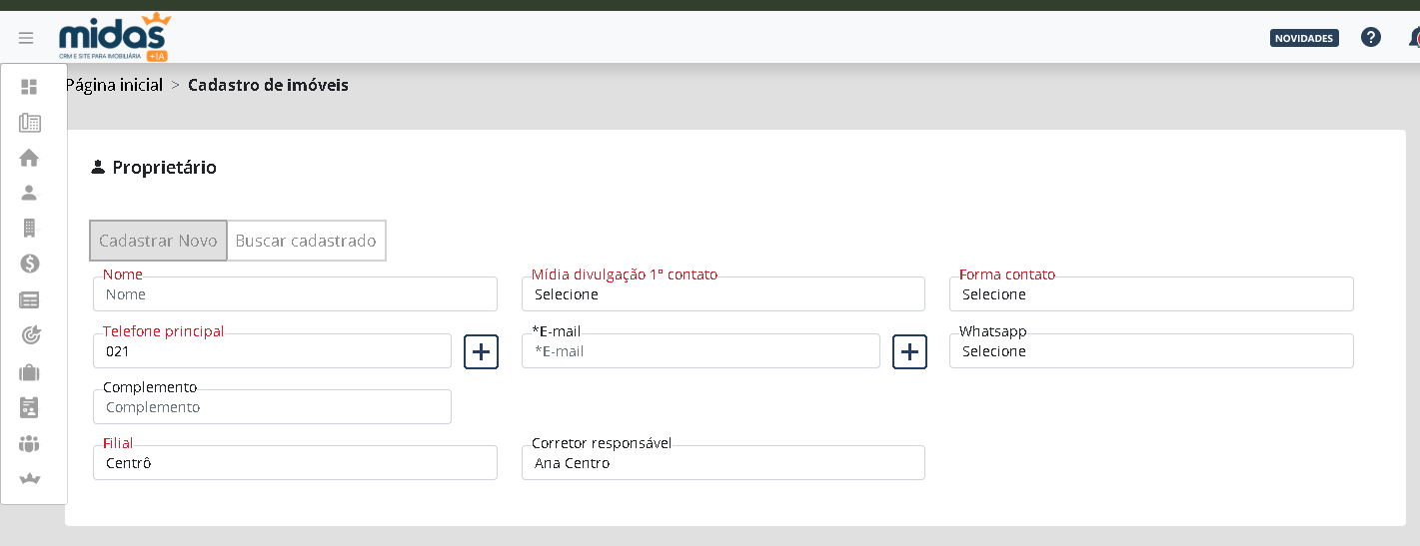Open the Filial dropdown
Image resolution: width=1420 pixels, height=546 pixels.
pos(295,463)
